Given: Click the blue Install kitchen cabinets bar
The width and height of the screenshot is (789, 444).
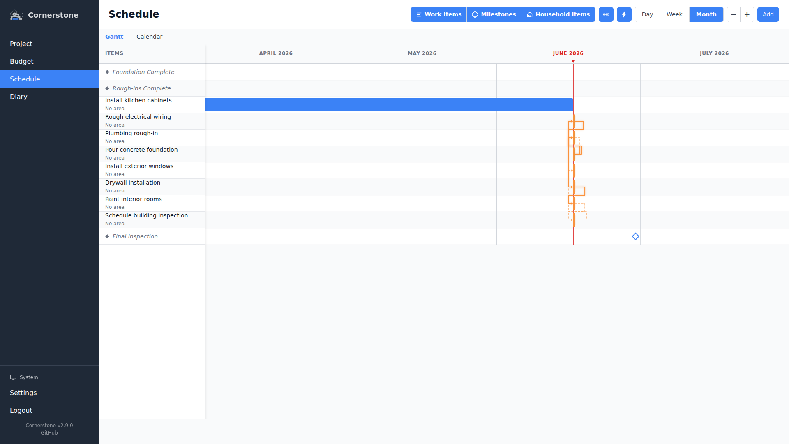Looking at the screenshot, I should coord(389,105).
